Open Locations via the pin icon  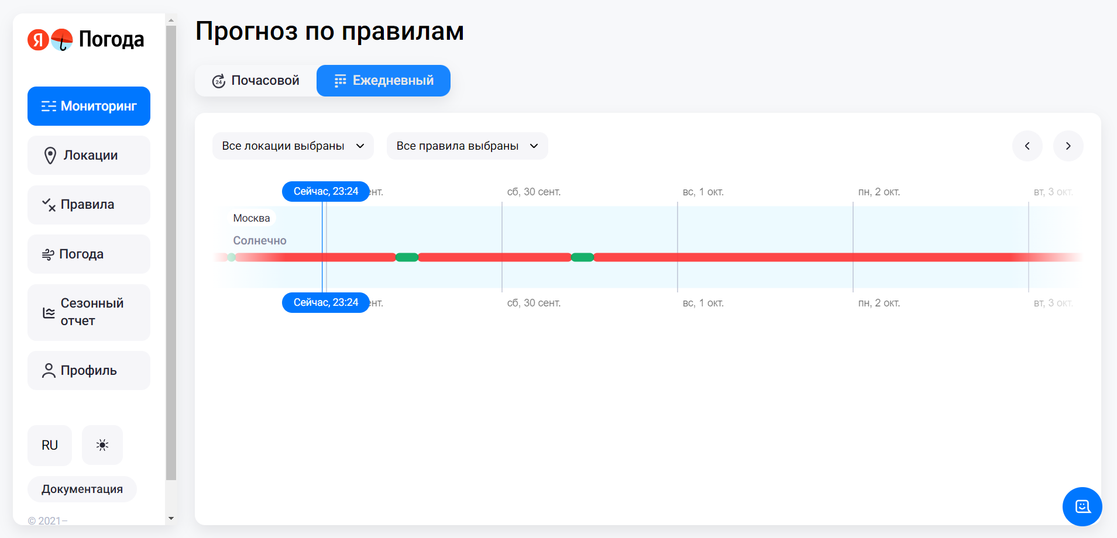coord(50,156)
